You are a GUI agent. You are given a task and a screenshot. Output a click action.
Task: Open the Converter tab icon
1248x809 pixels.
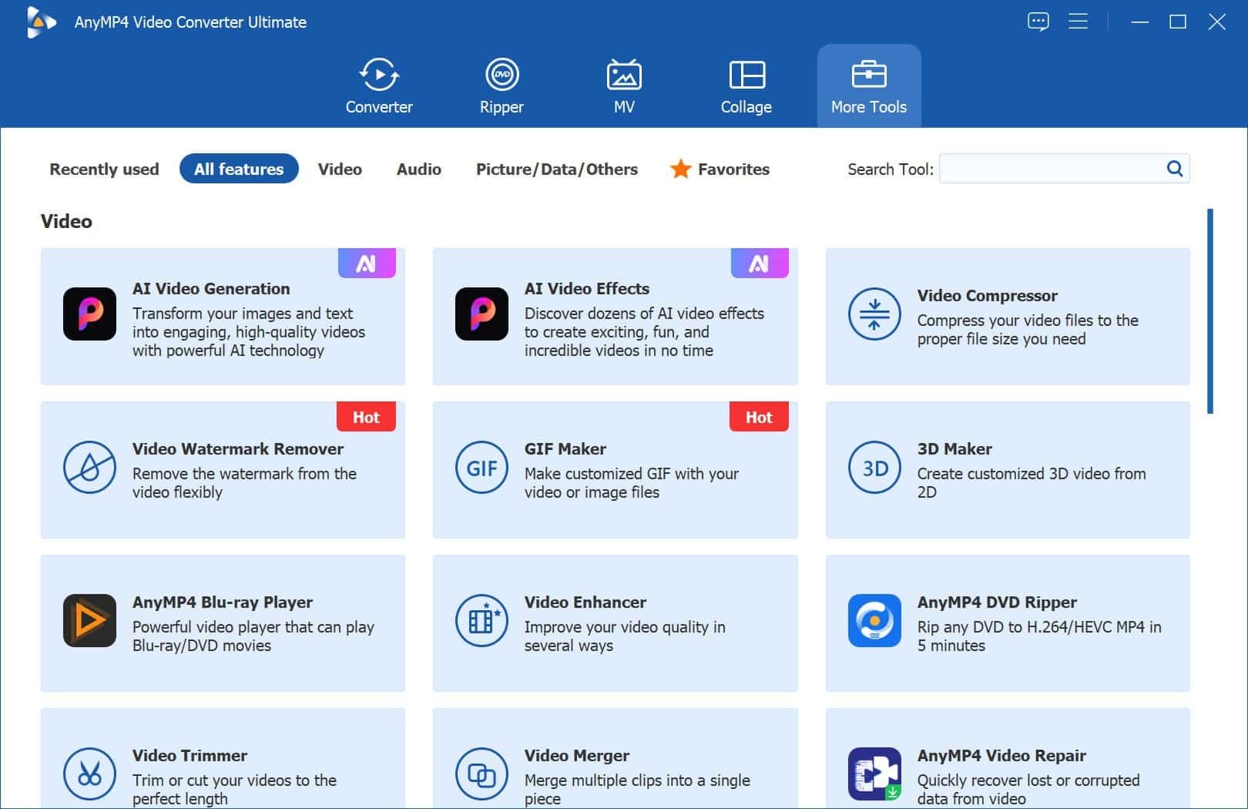pos(378,75)
